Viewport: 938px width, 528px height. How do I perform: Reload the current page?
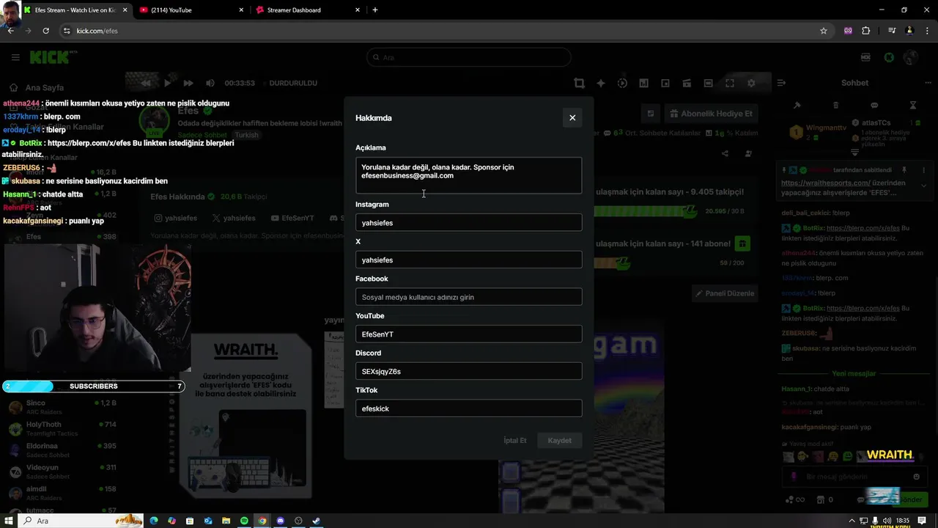[x=45, y=31]
